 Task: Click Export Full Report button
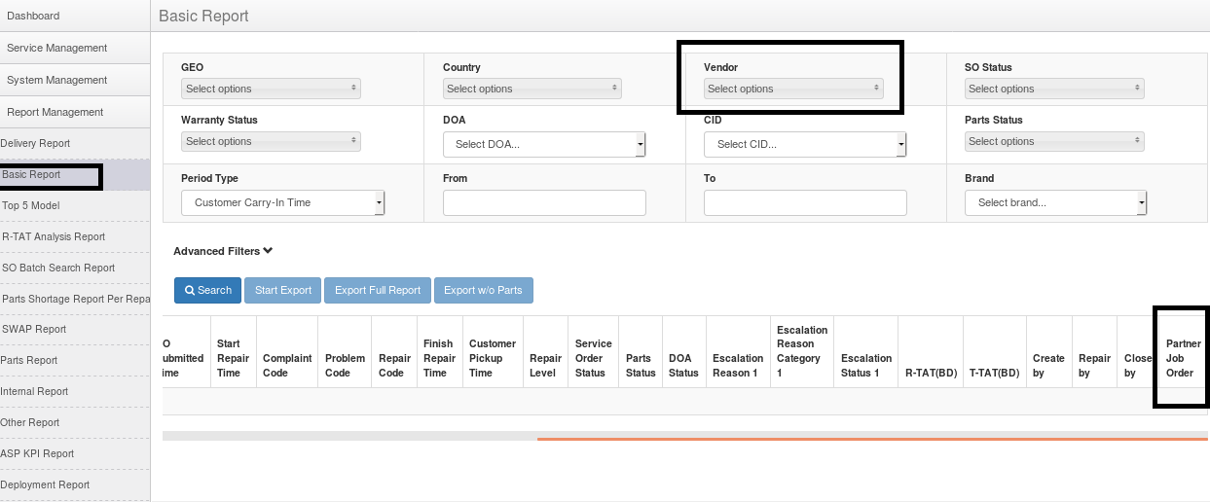click(x=378, y=290)
